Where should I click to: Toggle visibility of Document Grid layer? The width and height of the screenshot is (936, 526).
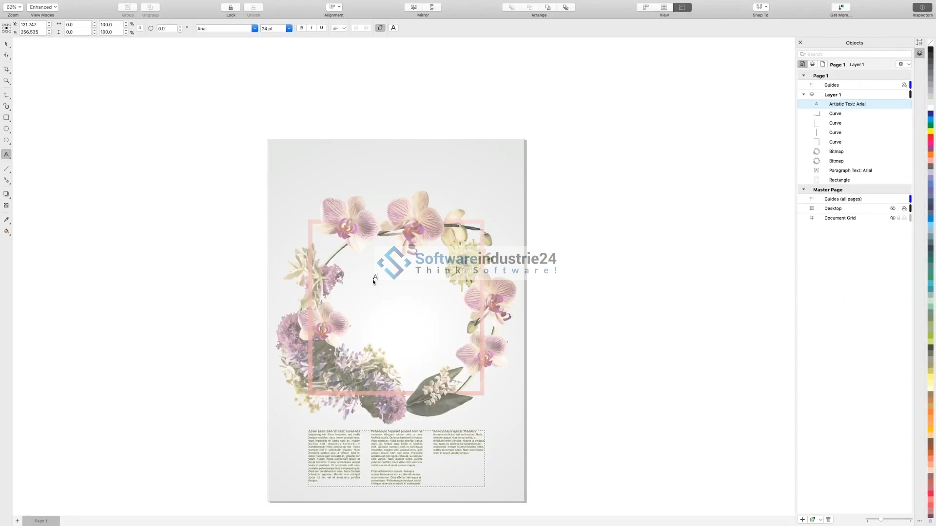893,218
